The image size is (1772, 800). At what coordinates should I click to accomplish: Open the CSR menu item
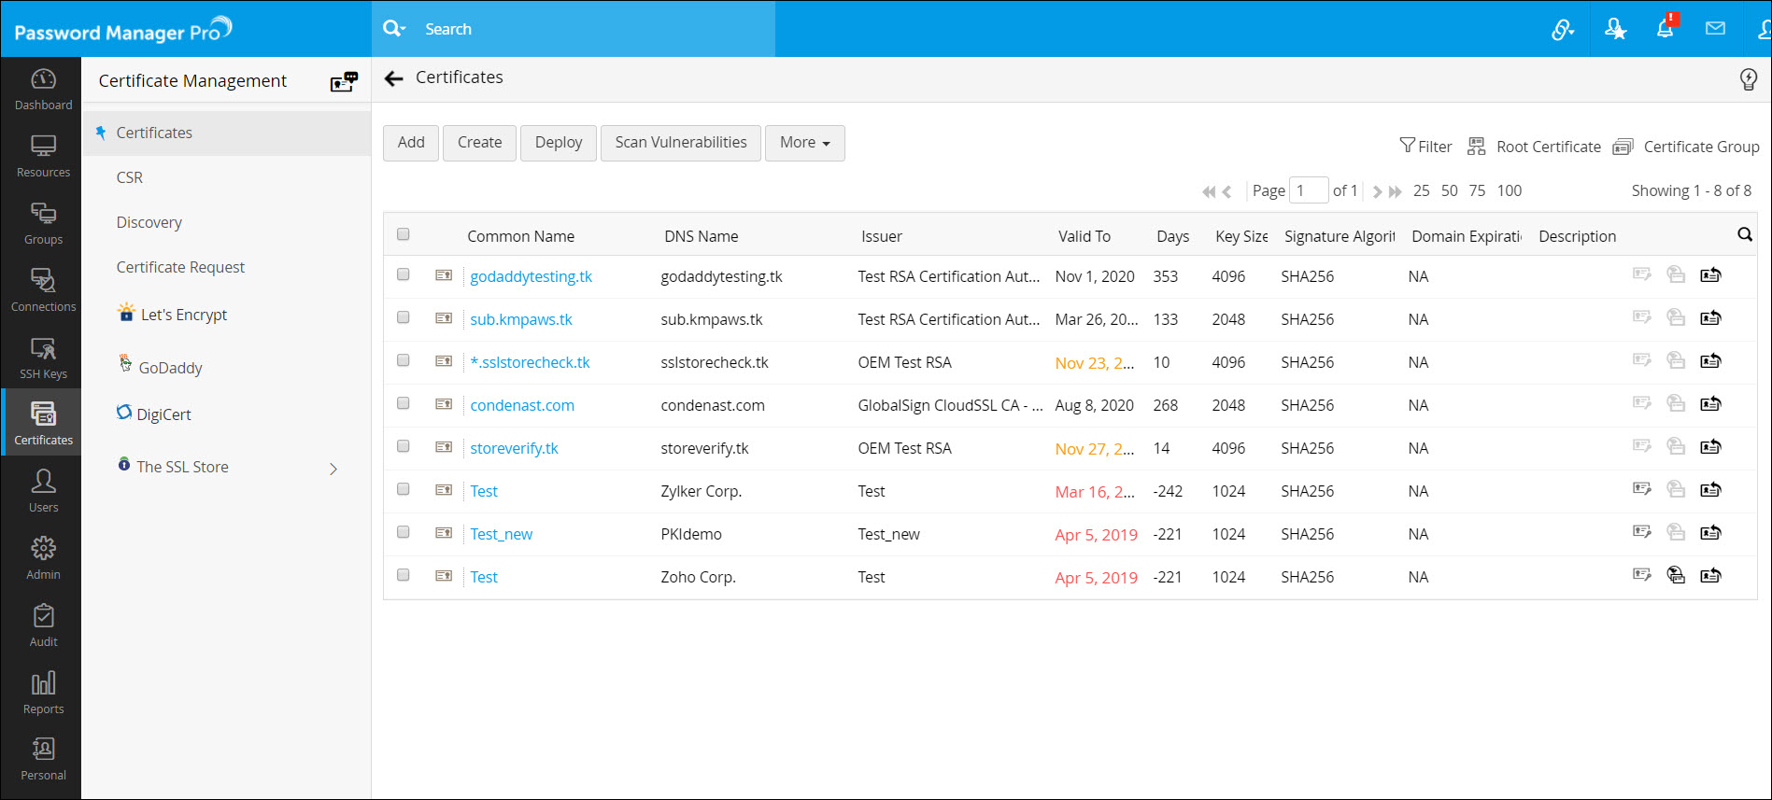[x=130, y=177]
